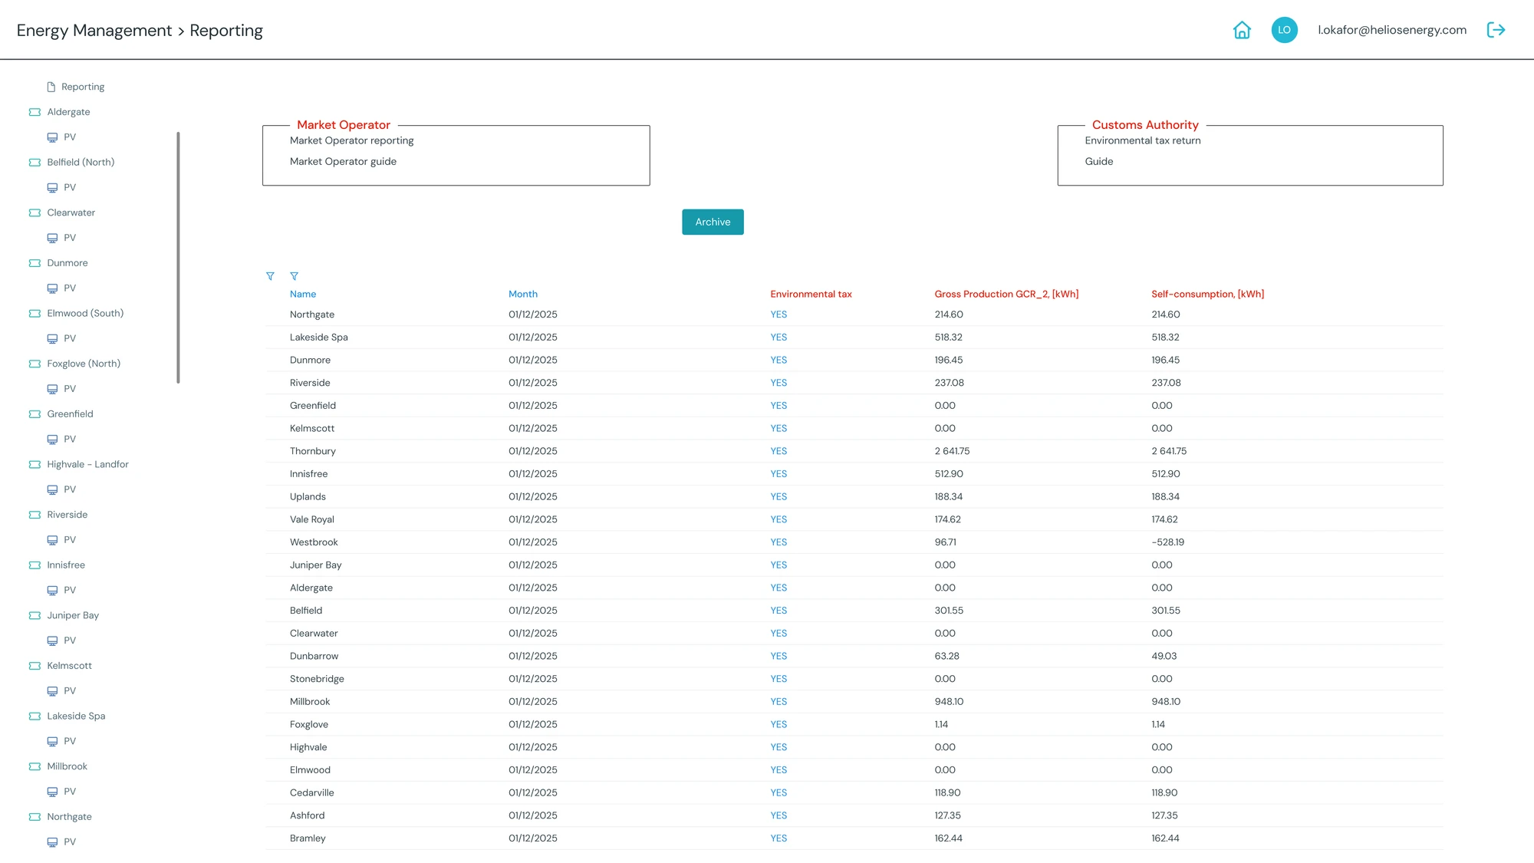This screenshot has width=1534, height=863.
Task: Click the first filter funnel icon
Action: pos(270,276)
